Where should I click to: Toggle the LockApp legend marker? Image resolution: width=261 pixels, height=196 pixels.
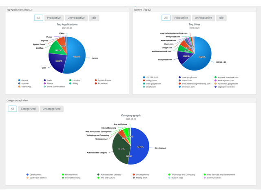[x=70, y=80]
